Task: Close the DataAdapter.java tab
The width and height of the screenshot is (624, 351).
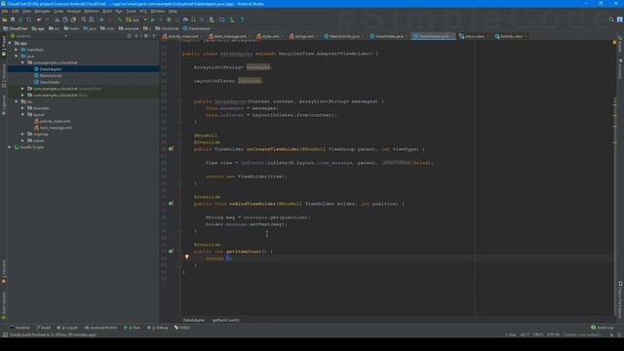Action: 452,36
